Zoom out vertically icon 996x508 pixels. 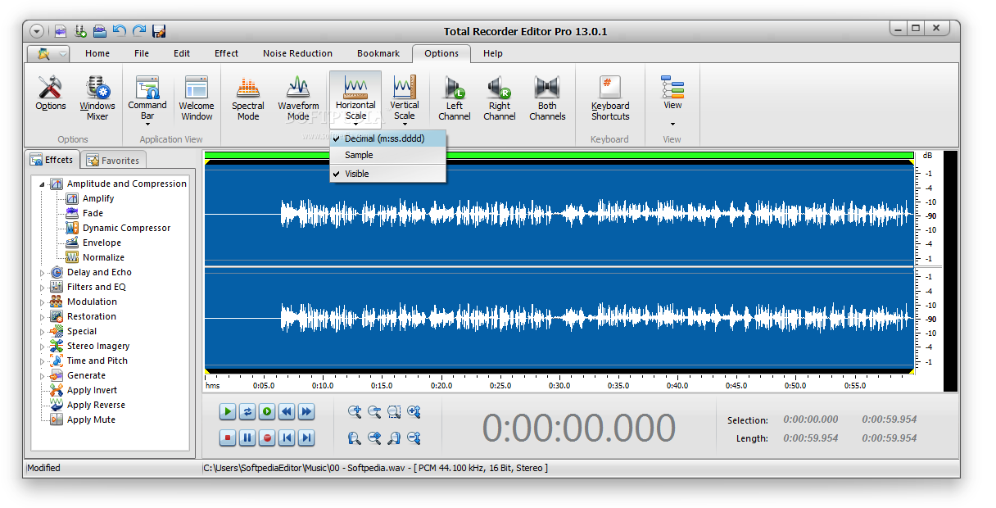[414, 438]
